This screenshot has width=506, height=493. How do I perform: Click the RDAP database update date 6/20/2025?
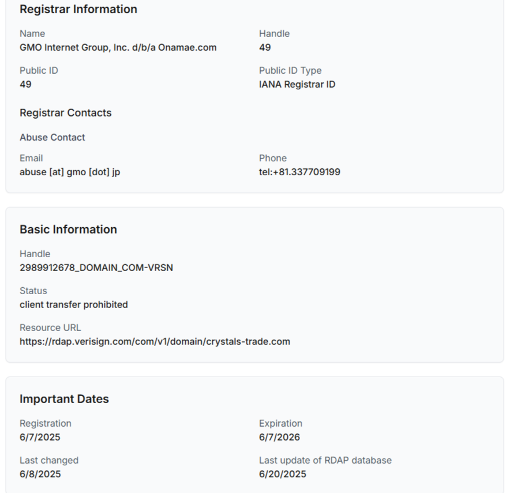click(283, 474)
